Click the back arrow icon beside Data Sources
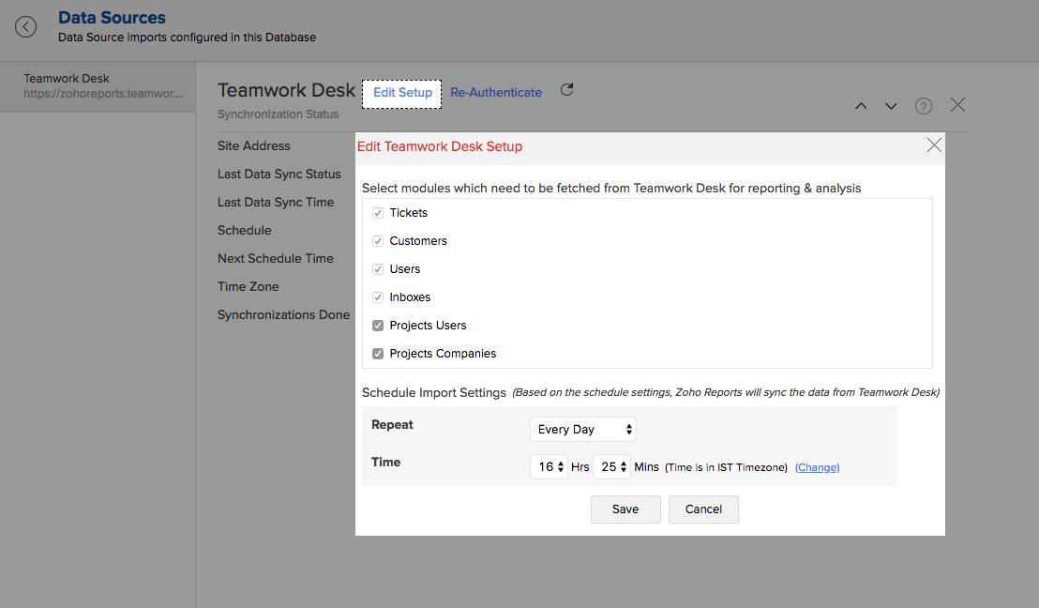The height and width of the screenshot is (608, 1039). coord(25,27)
